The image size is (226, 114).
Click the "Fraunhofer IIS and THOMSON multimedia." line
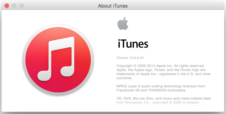(x=151, y=90)
